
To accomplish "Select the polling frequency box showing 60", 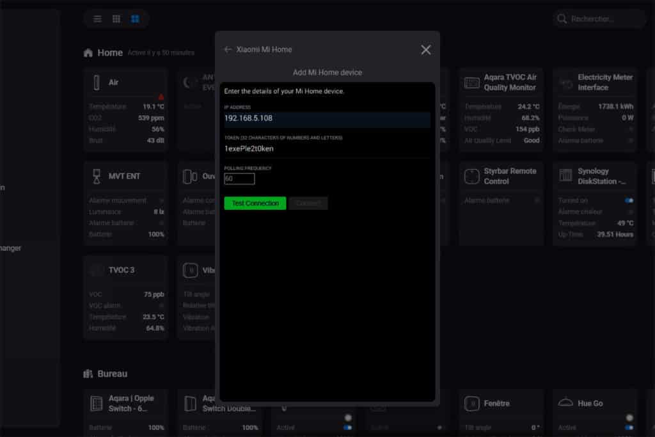I will coord(239,179).
